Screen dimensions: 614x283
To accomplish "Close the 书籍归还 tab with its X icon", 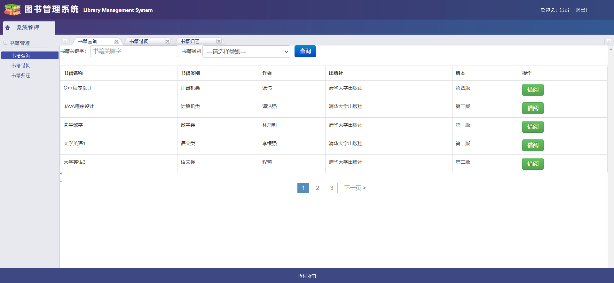I will pos(219,41).
